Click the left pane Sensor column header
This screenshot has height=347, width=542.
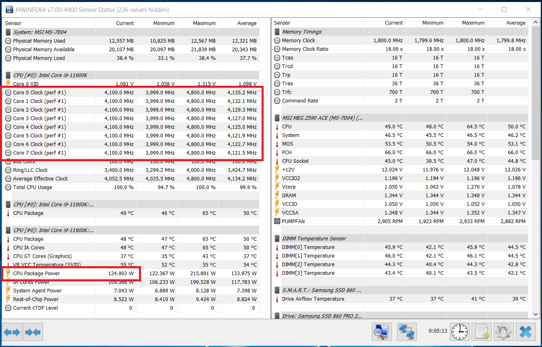click(49, 23)
